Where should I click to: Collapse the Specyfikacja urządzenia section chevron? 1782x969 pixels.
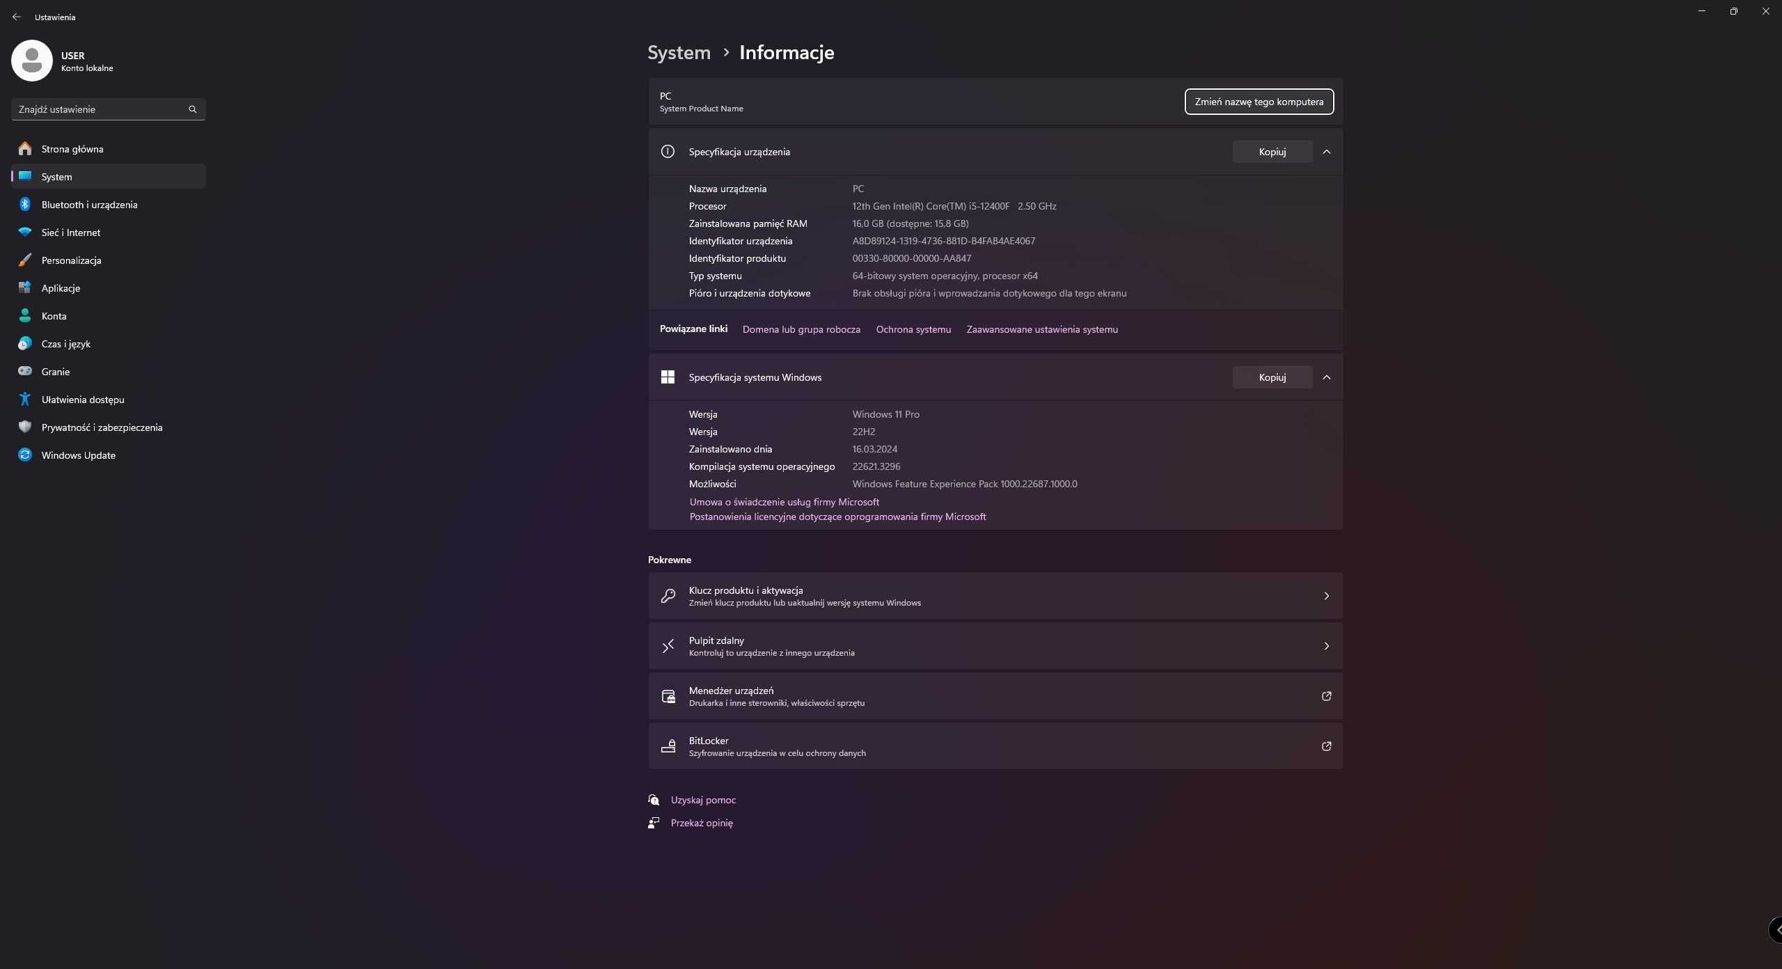click(1326, 151)
